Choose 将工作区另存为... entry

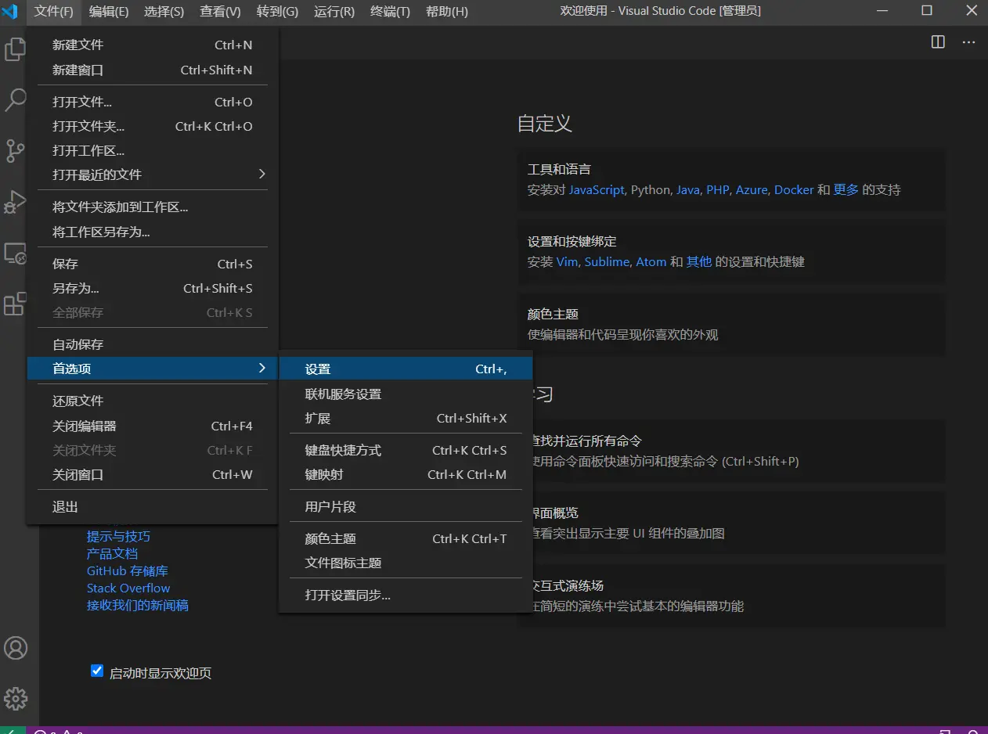pos(152,232)
